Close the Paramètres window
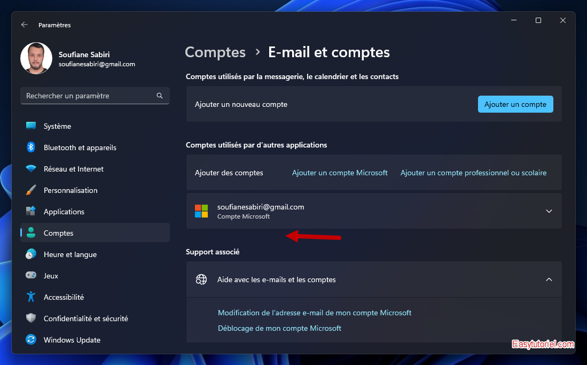587x365 pixels. point(562,20)
